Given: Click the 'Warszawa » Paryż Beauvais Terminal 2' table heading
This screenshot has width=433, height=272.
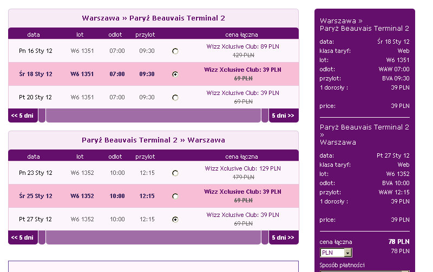Looking at the screenshot, I should pos(153,18).
